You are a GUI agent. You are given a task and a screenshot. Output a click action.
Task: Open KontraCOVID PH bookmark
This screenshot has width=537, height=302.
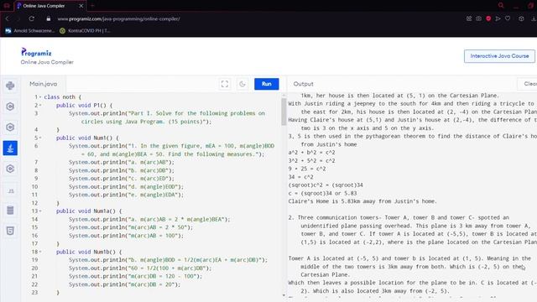tap(85, 31)
